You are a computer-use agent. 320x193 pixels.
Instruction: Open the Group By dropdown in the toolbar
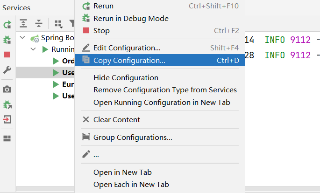58,23
